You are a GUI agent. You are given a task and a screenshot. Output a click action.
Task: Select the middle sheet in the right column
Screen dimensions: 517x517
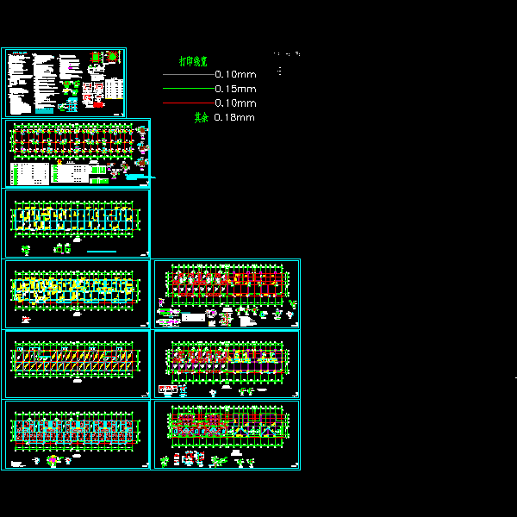coord(226,364)
